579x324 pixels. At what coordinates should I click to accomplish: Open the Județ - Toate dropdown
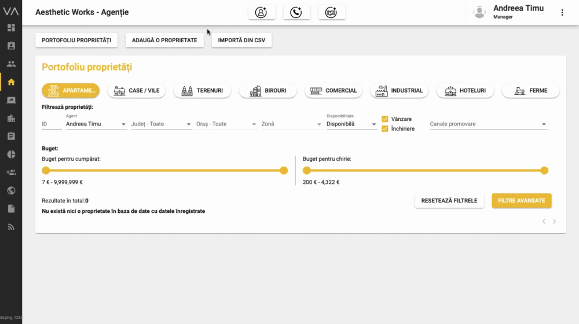point(161,124)
